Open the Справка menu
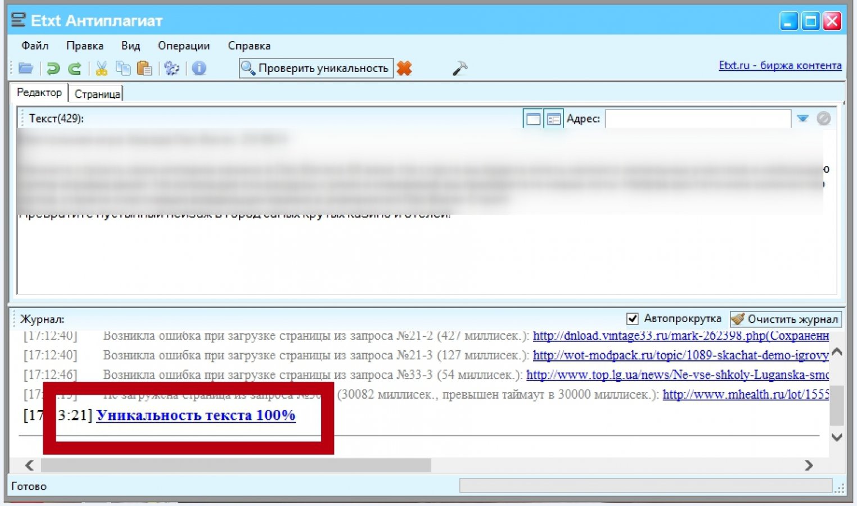Viewport: 857px width, 506px height. tap(249, 46)
